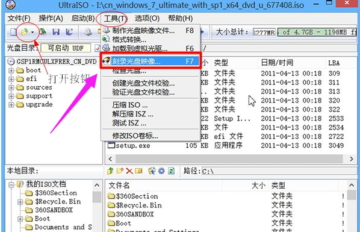Click the 工具(T) menu header
Screen dimensions: 360x232
click(115, 19)
